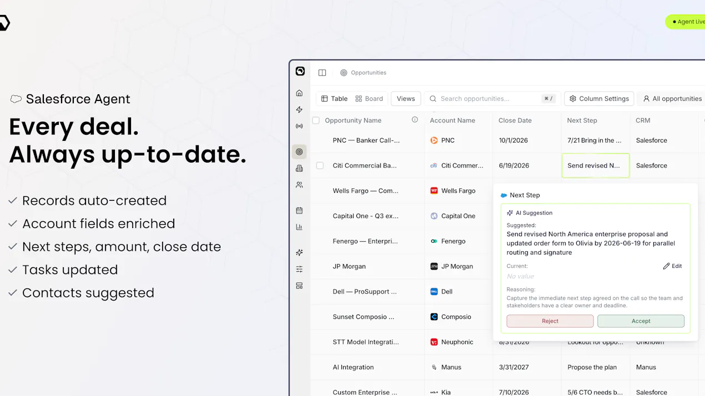This screenshot has height=396, width=705.
Task: Click the Composio account logo
Action: click(x=434, y=317)
